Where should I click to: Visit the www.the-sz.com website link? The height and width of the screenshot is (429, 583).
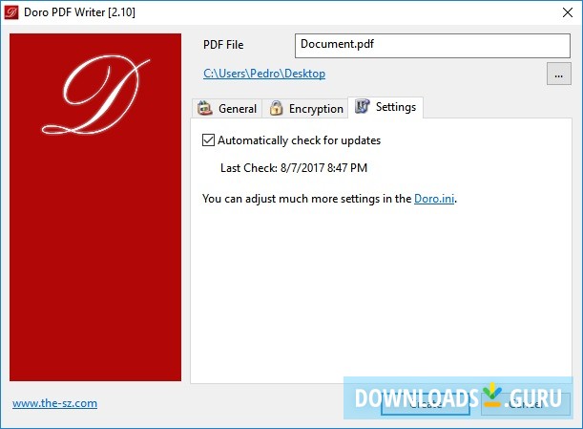tap(54, 403)
